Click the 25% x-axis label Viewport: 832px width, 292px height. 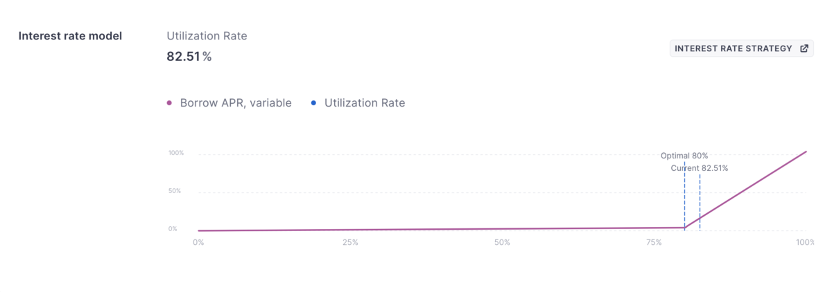pos(350,243)
